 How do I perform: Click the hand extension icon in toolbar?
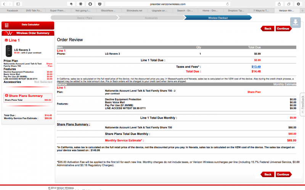(71, 4)
